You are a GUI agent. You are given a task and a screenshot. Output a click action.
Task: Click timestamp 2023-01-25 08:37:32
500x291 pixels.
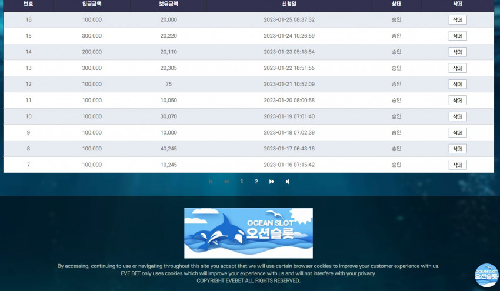tap(289, 20)
